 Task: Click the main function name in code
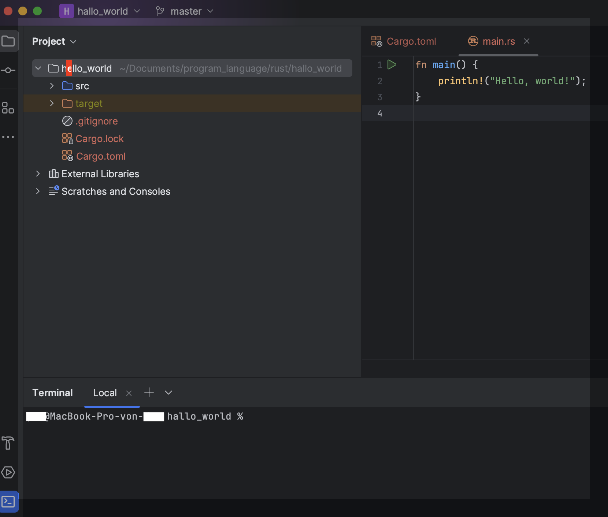coord(444,65)
